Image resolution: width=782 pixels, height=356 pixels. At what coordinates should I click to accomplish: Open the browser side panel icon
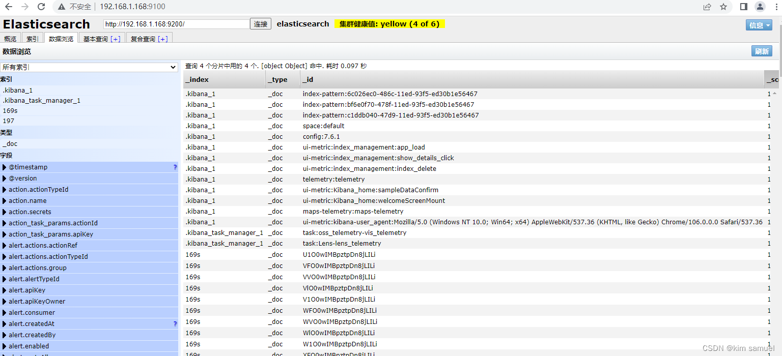744,7
